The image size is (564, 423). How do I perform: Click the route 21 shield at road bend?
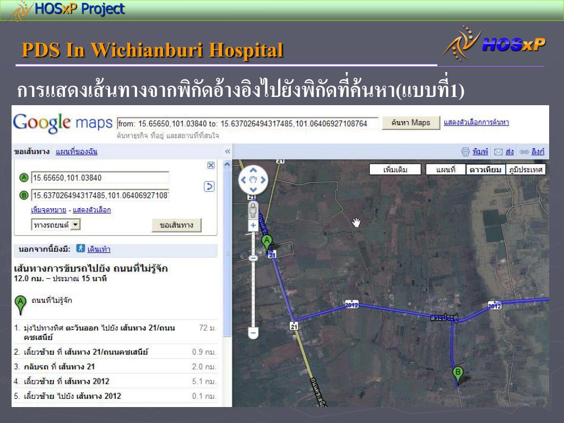(x=294, y=326)
